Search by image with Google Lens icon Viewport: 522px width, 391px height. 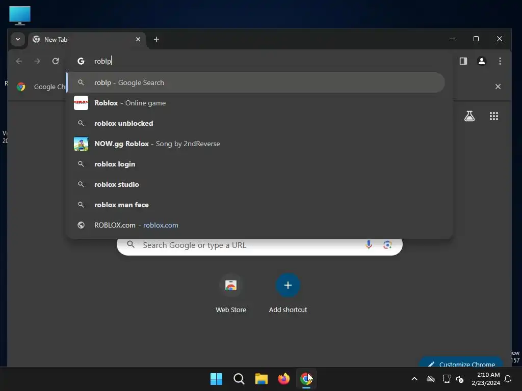click(x=387, y=245)
